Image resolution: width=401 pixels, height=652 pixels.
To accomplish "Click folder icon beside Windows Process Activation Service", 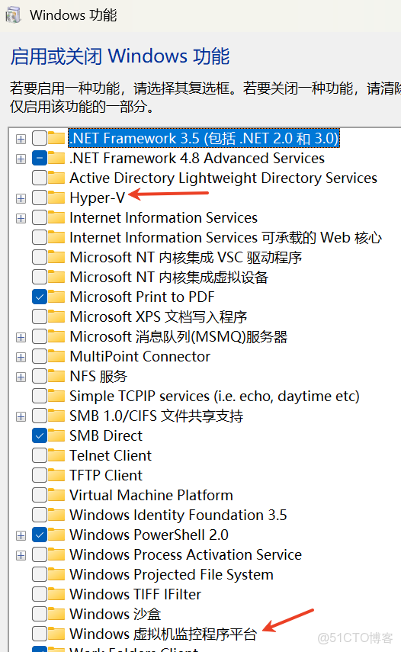I will [x=56, y=554].
